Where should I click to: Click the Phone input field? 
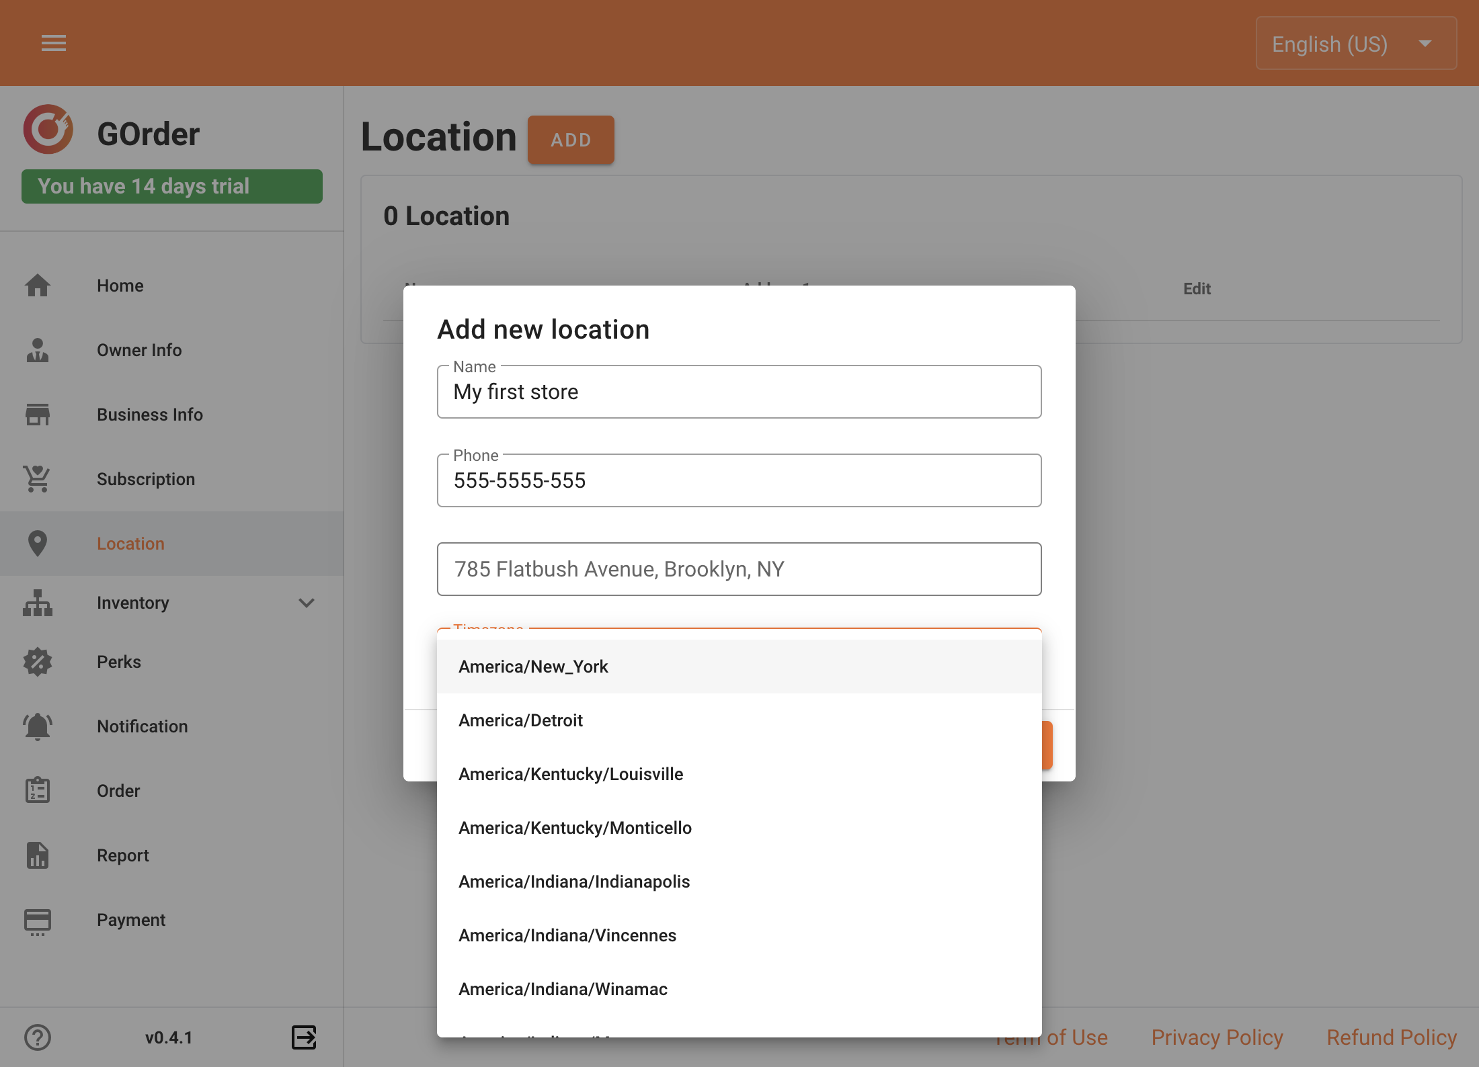click(x=739, y=480)
